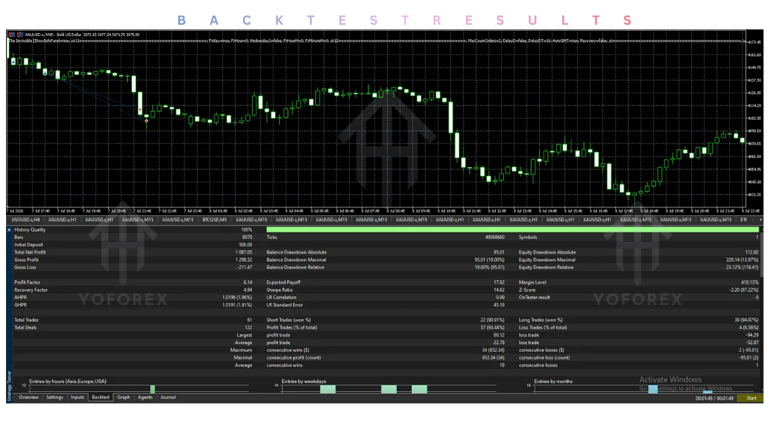772x434 pixels.
Task: Open the Journal tab
Action: (168, 397)
